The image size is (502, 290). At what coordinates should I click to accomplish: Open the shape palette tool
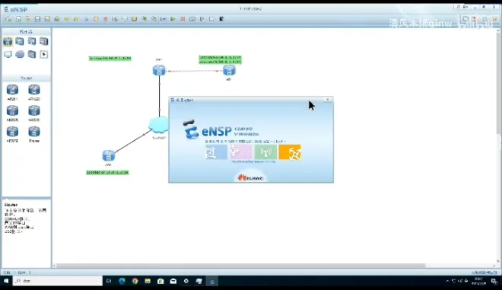(x=135, y=19)
